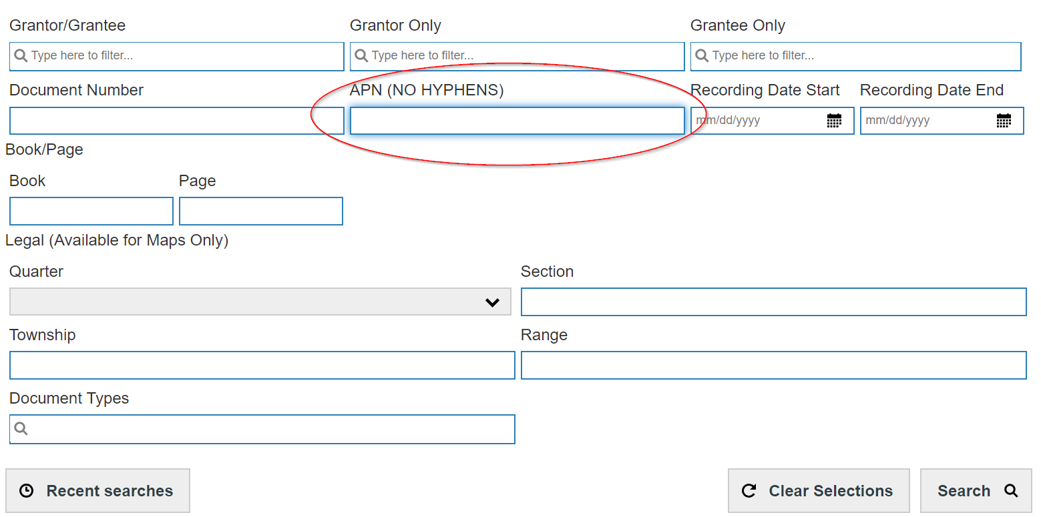1041x517 pixels.
Task: Click the Recording Date Start date field
Action: point(755,121)
